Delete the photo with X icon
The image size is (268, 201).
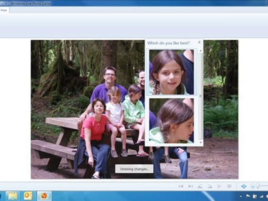[x=219, y=186]
